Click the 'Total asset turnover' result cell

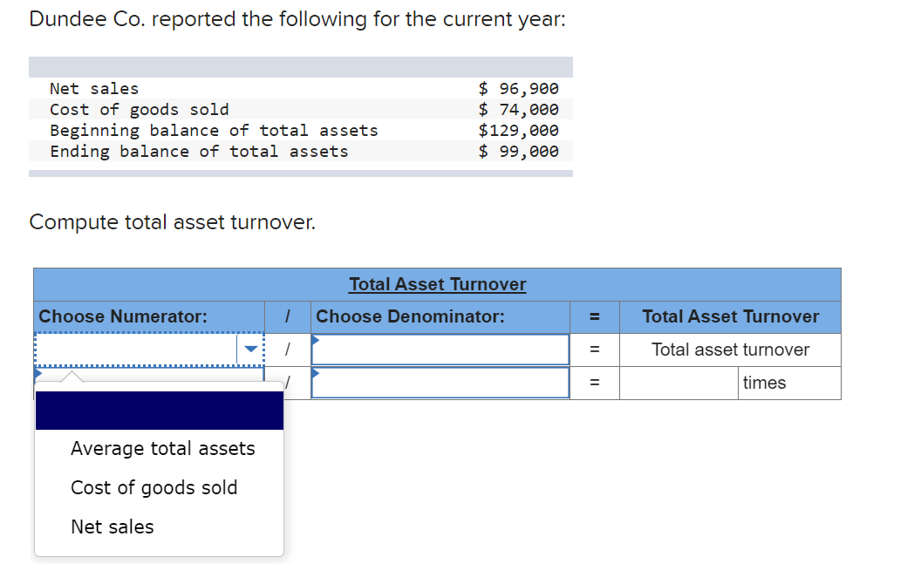pyautogui.click(x=730, y=350)
